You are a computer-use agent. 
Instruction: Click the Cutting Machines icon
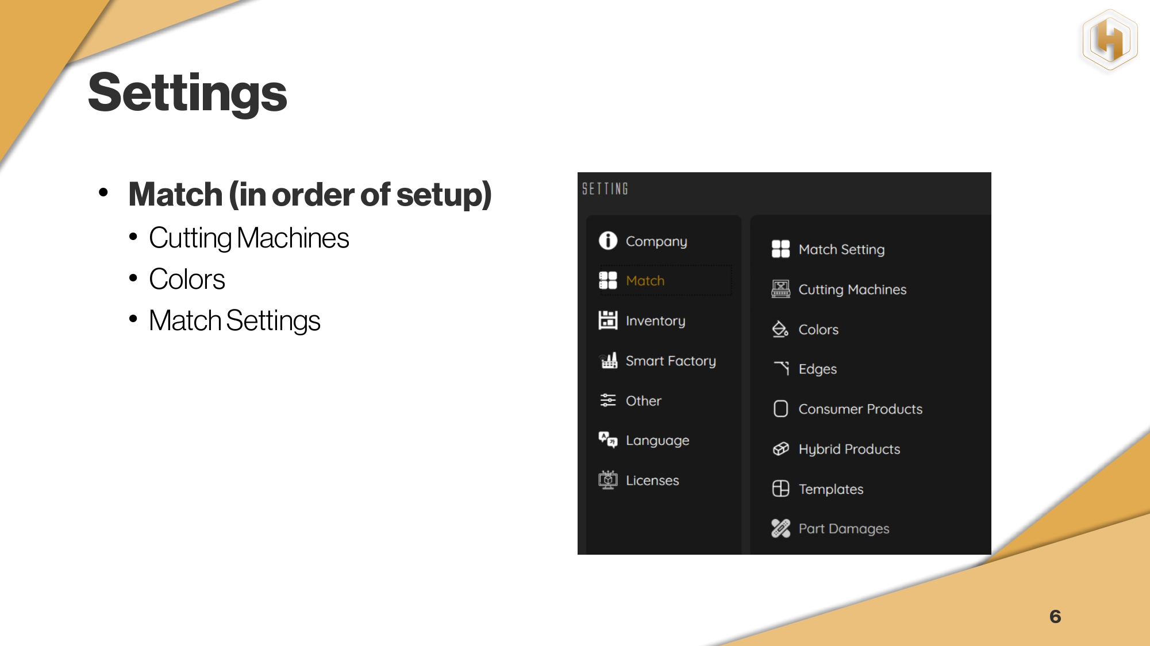pyautogui.click(x=780, y=289)
